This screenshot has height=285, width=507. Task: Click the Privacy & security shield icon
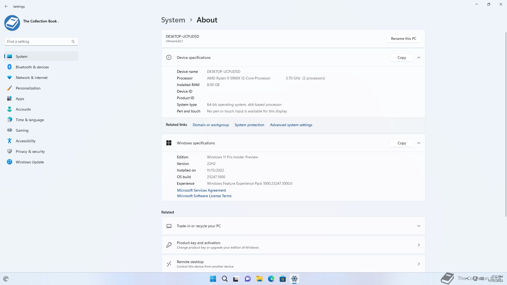[10, 151]
